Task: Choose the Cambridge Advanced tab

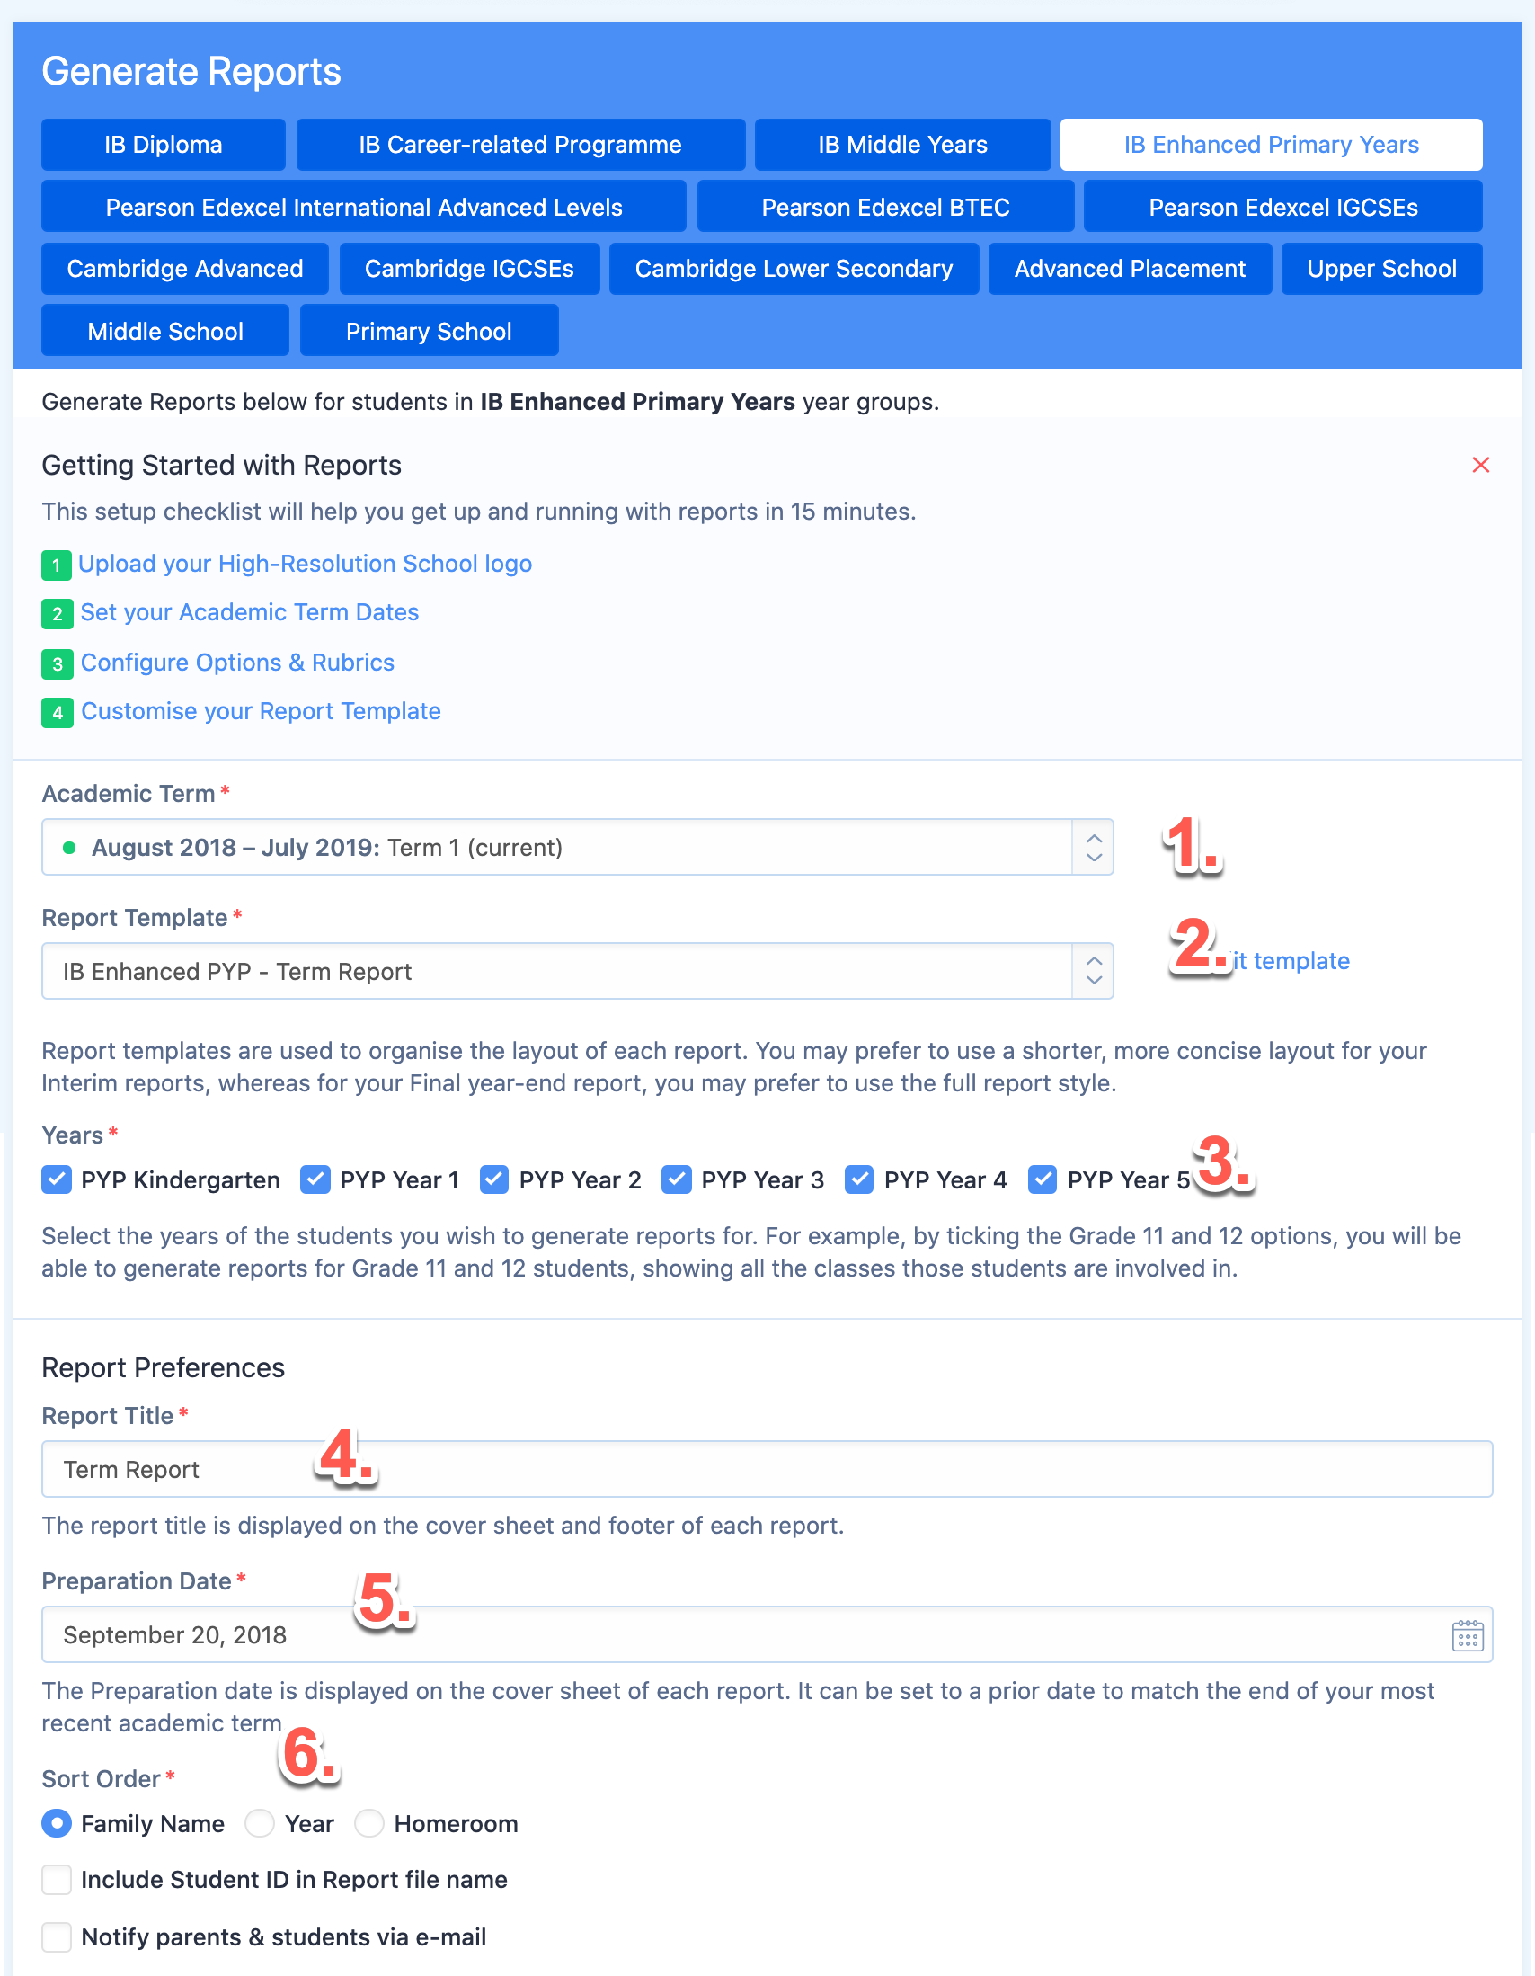Action: (x=184, y=269)
